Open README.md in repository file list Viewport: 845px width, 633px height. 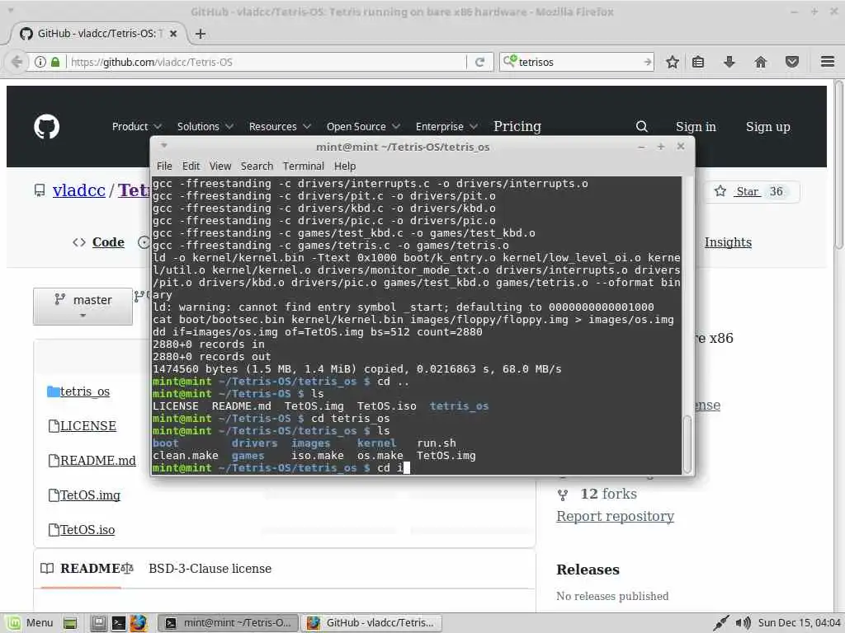point(97,460)
